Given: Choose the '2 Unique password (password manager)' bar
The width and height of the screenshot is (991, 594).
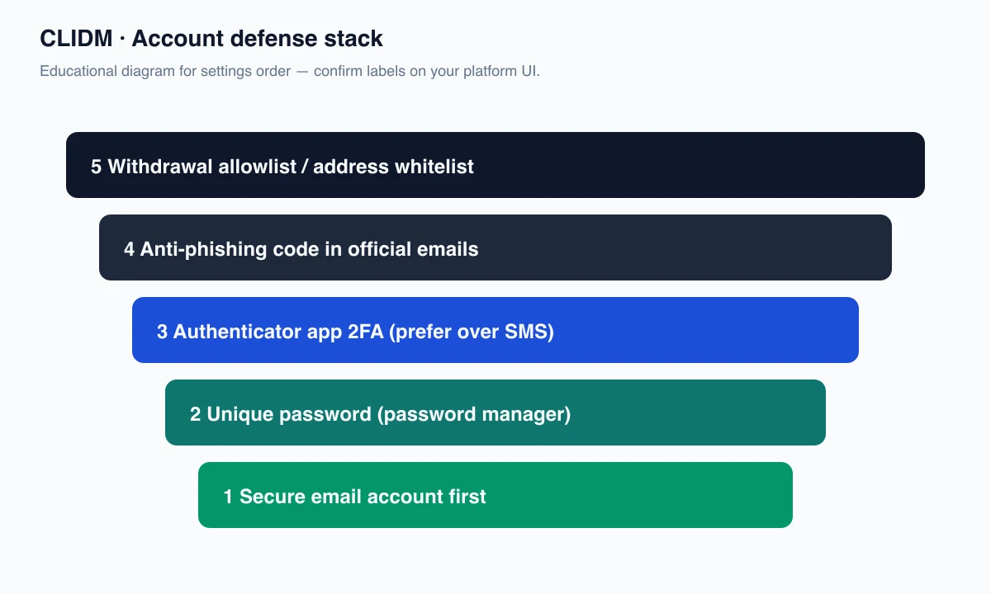Looking at the screenshot, I should point(495,412).
